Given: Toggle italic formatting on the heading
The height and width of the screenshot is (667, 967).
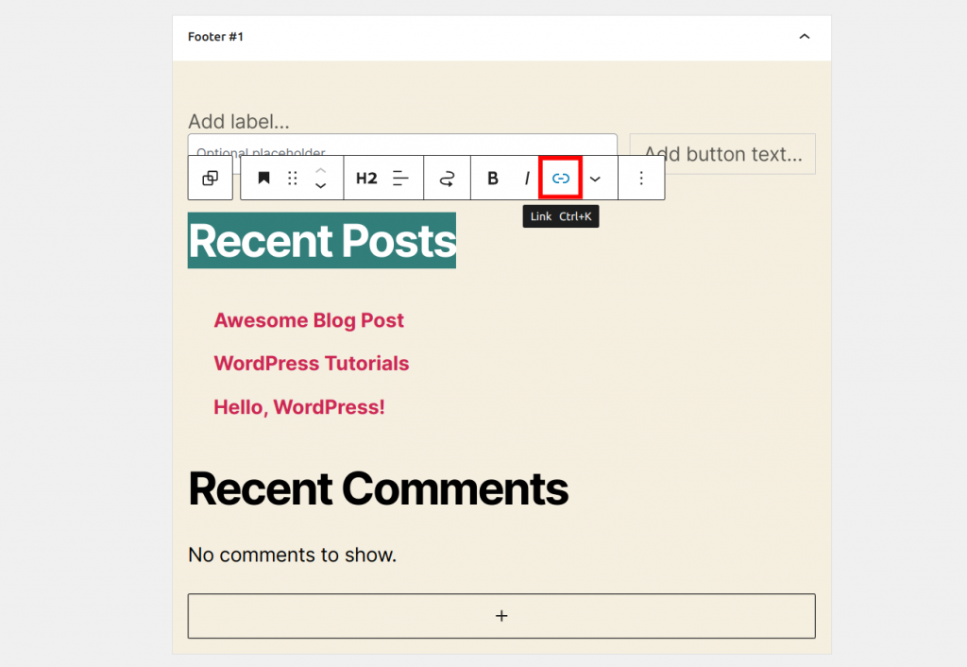Looking at the screenshot, I should click(526, 178).
